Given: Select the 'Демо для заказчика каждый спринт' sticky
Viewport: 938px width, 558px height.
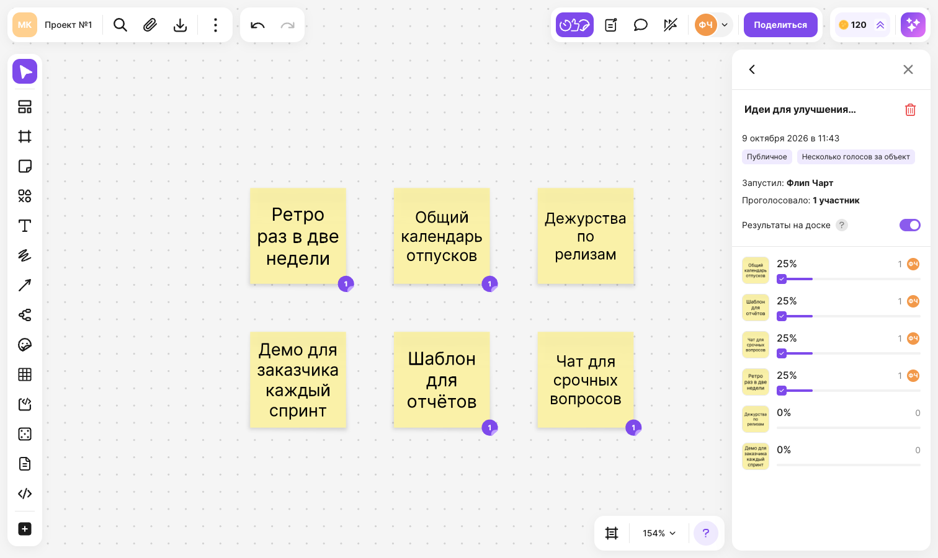Looking at the screenshot, I should (298, 379).
